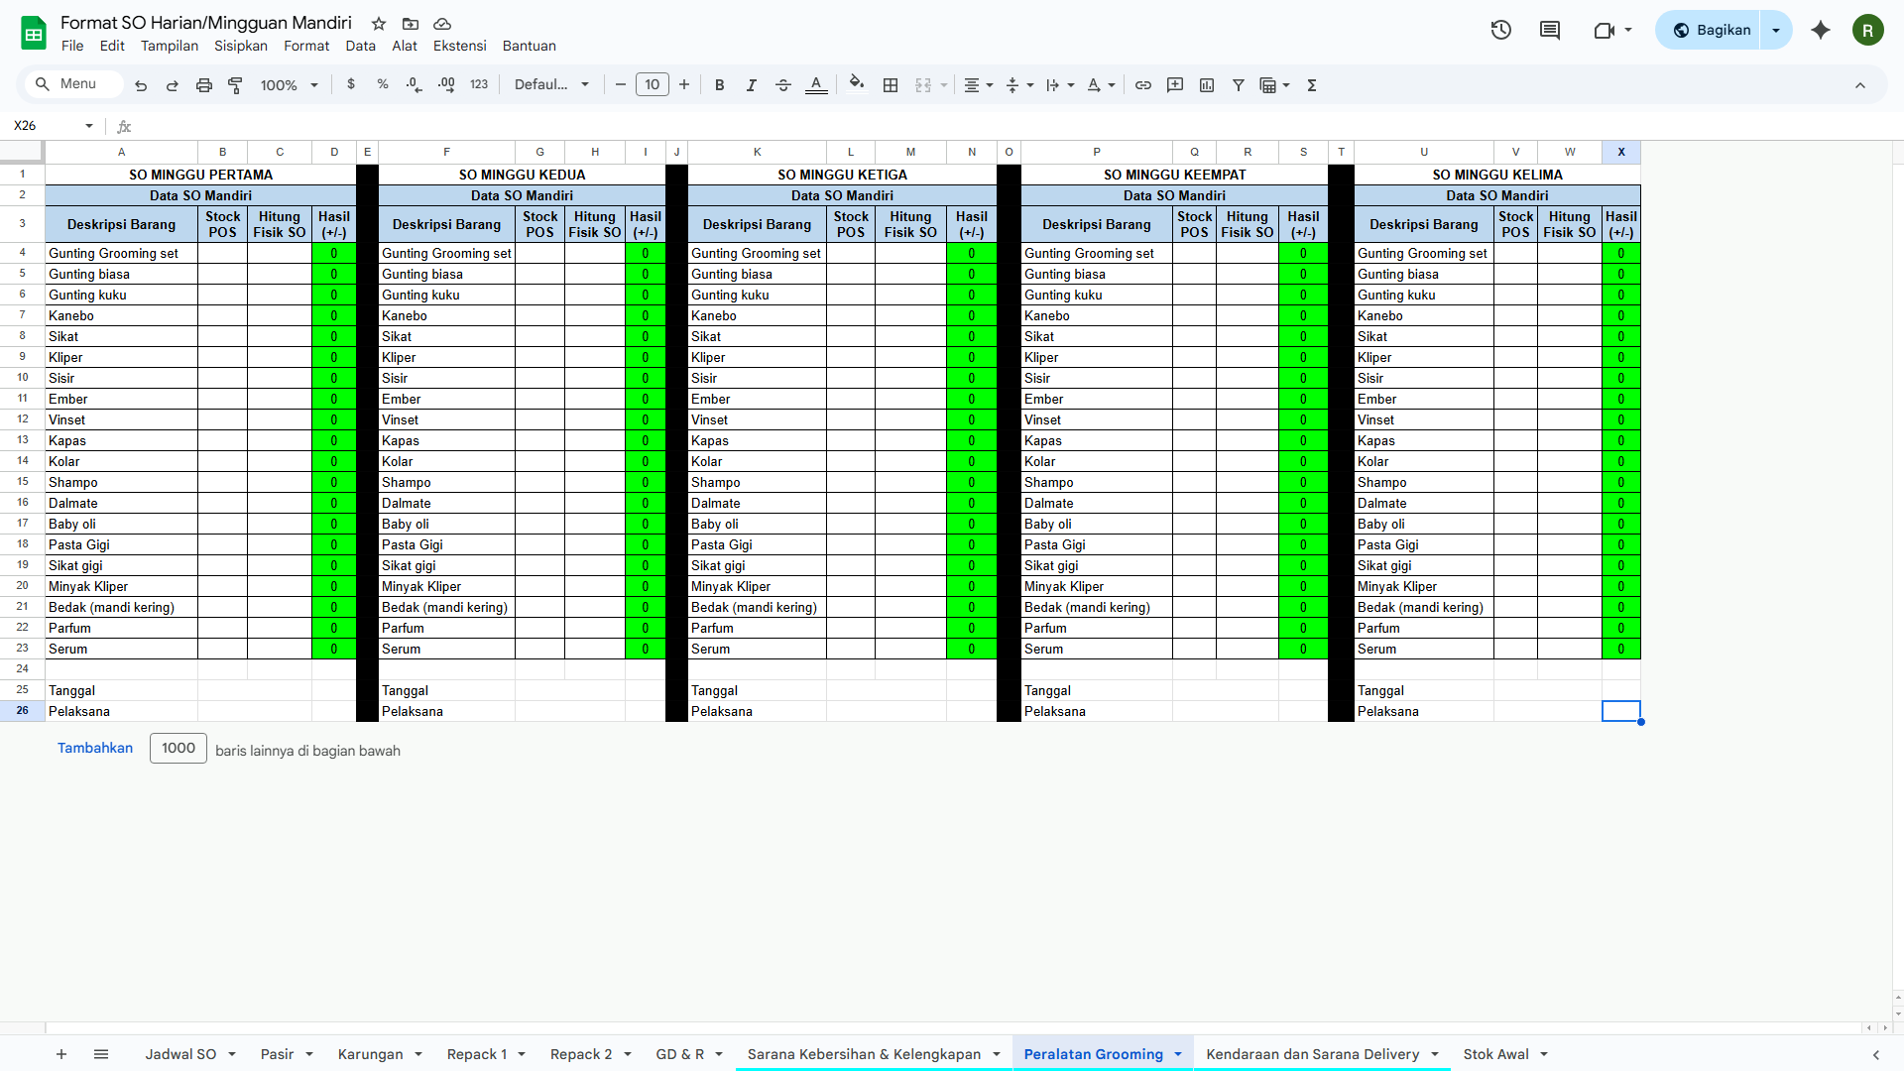The height and width of the screenshot is (1071, 1904).
Task: Open the borders tool
Action: (x=891, y=85)
